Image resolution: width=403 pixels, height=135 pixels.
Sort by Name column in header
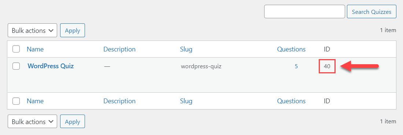[35, 49]
